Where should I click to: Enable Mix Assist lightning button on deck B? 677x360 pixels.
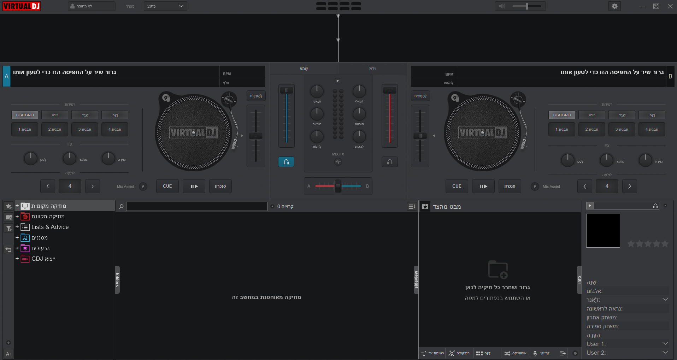click(x=535, y=187)
